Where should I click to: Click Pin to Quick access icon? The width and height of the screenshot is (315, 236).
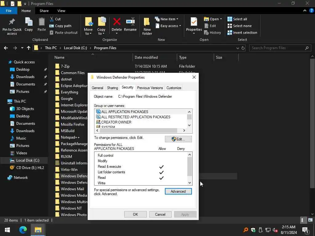tap(12, 22)
